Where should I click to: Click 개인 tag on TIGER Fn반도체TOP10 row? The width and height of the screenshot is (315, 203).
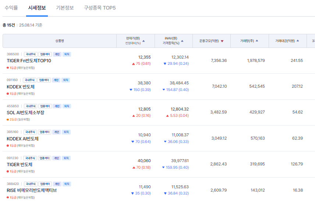click(57, 54)
